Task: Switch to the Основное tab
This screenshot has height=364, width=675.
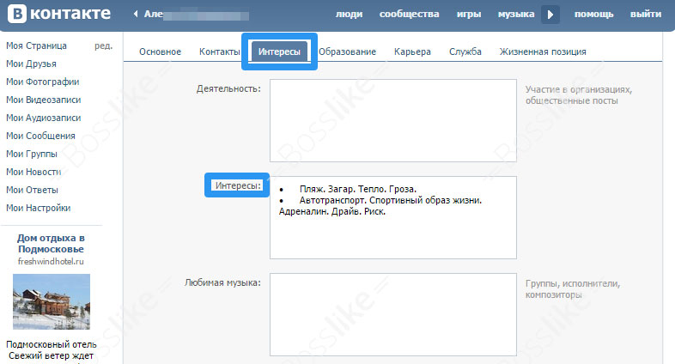Action: 160,52
